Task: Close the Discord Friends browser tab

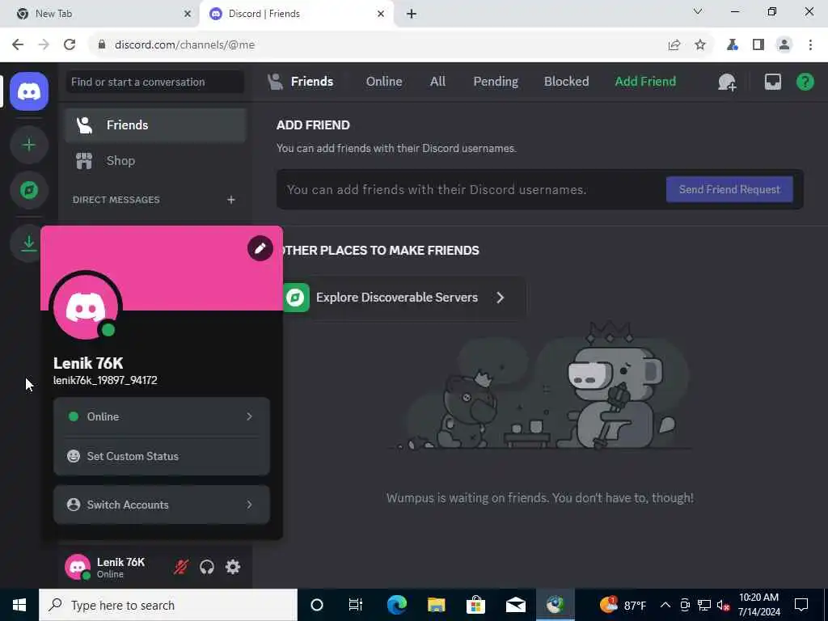Action: click(x=381, y=14)
